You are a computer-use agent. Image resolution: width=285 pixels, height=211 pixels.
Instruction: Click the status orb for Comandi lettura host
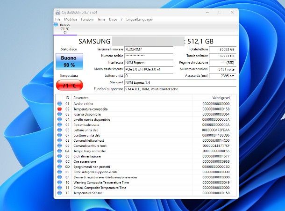point(59,140)
